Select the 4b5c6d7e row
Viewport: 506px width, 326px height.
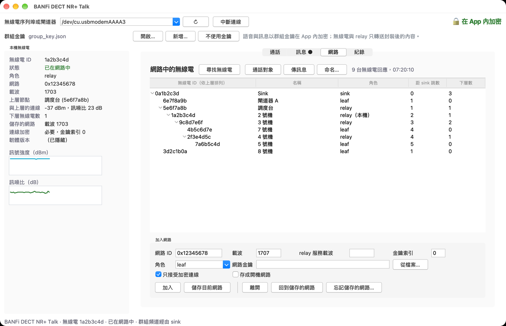pos(317,130)
